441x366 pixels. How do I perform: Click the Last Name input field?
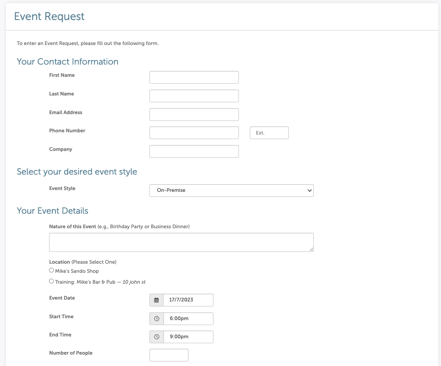(194, 95)
